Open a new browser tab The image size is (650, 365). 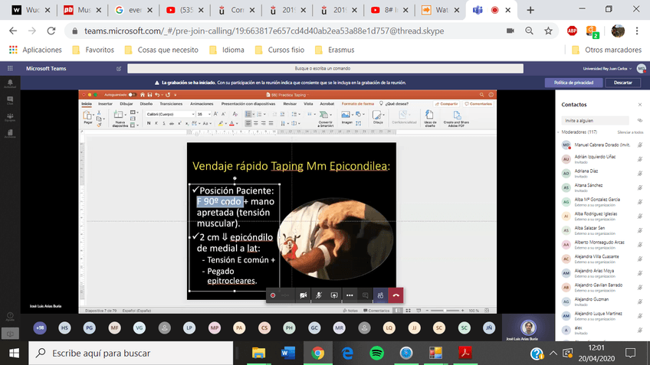530,11
